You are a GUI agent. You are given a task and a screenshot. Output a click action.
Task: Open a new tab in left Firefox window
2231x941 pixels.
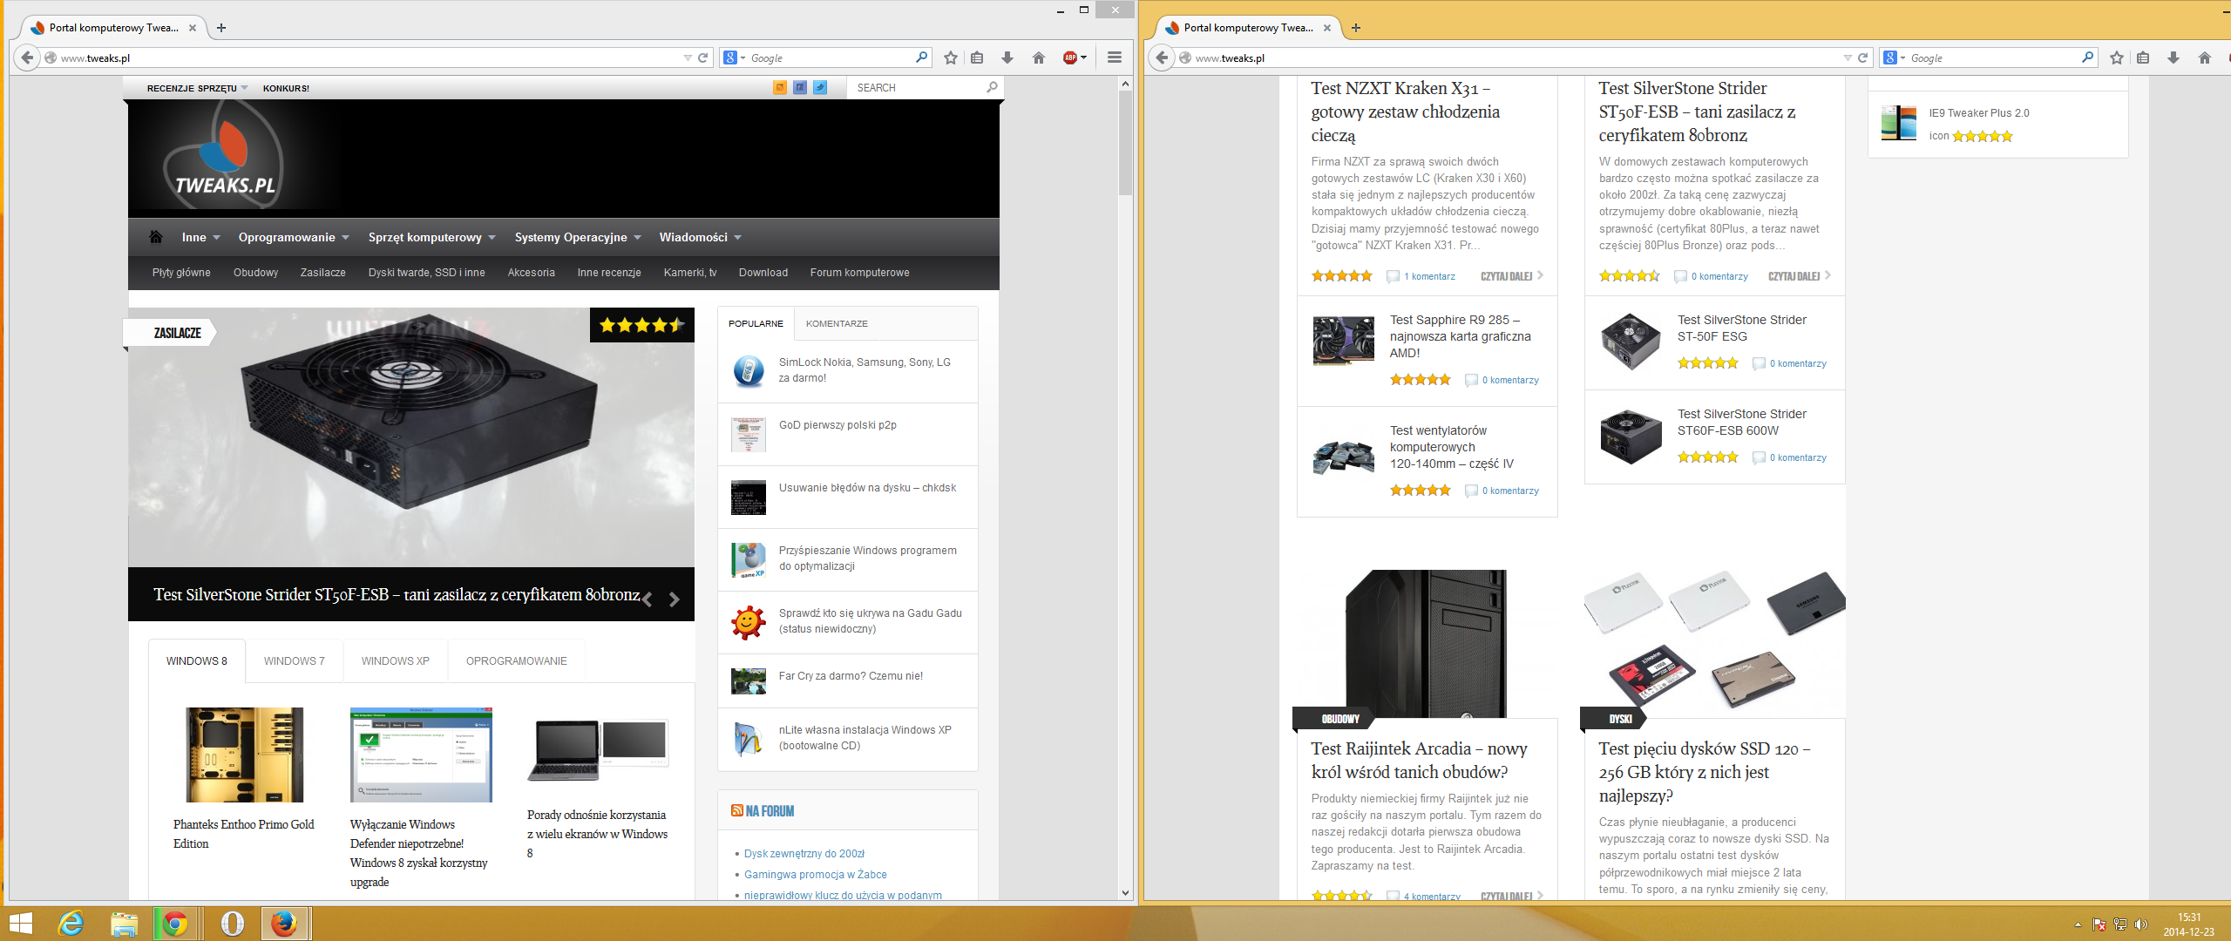click(x=221, y=28)
